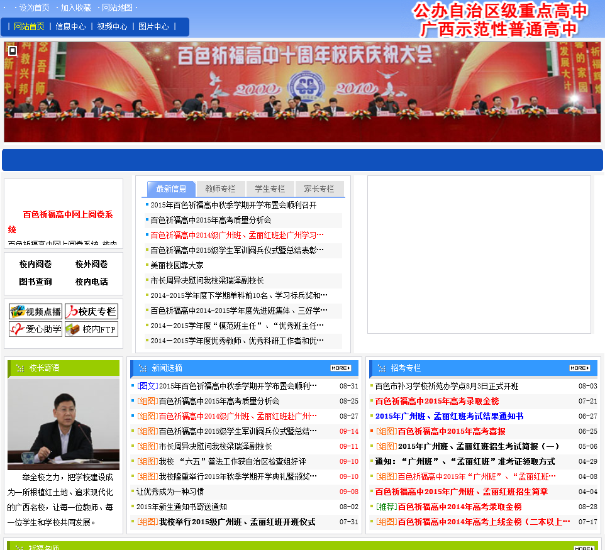
Task: Click the 新闻选摘 section title
Action: (x=167, y=368)
